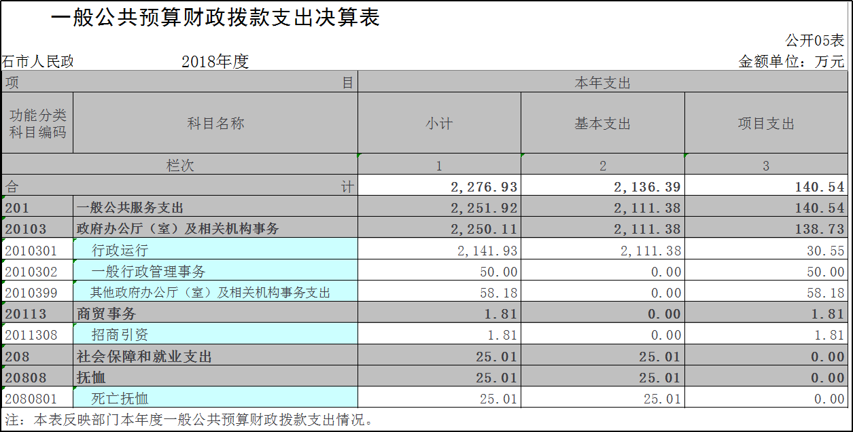Select the code cell 2010301
This screenshot has height=432, width=853.
coord(37,251)
